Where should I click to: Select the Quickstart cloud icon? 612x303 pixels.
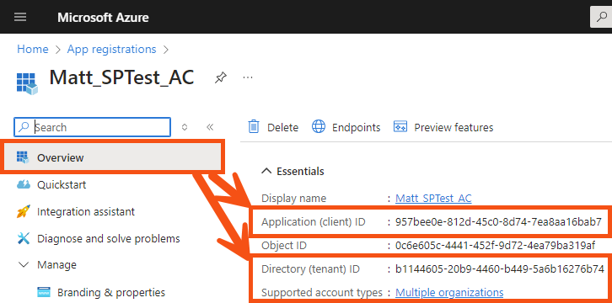pyautogui.click(x=24, y=184)
